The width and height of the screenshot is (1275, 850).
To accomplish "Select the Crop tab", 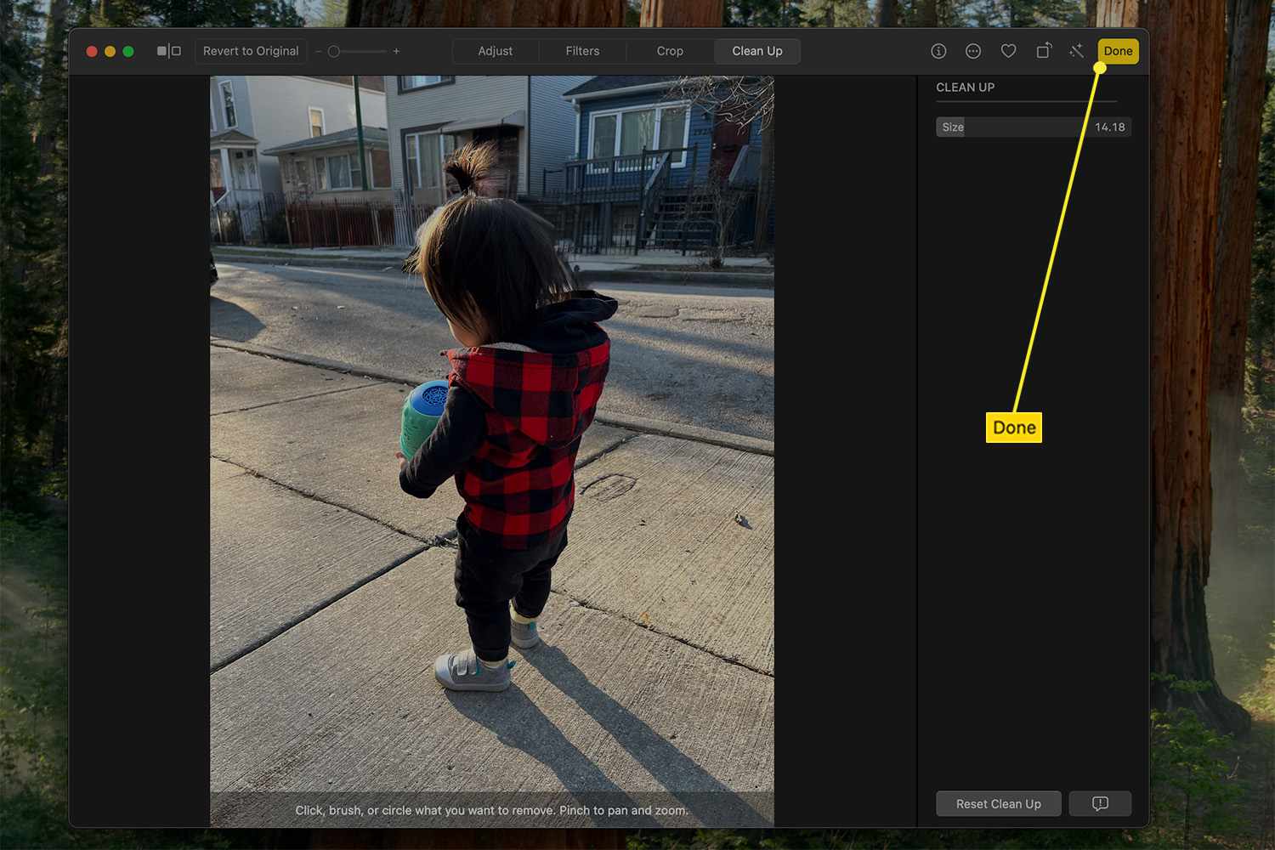I will (x=670, y=51).
